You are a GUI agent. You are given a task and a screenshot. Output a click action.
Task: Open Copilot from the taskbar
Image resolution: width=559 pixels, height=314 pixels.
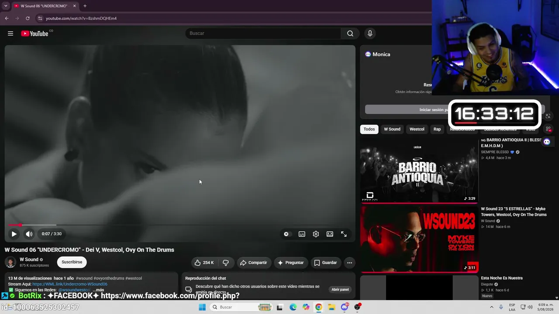click(306, 307)
